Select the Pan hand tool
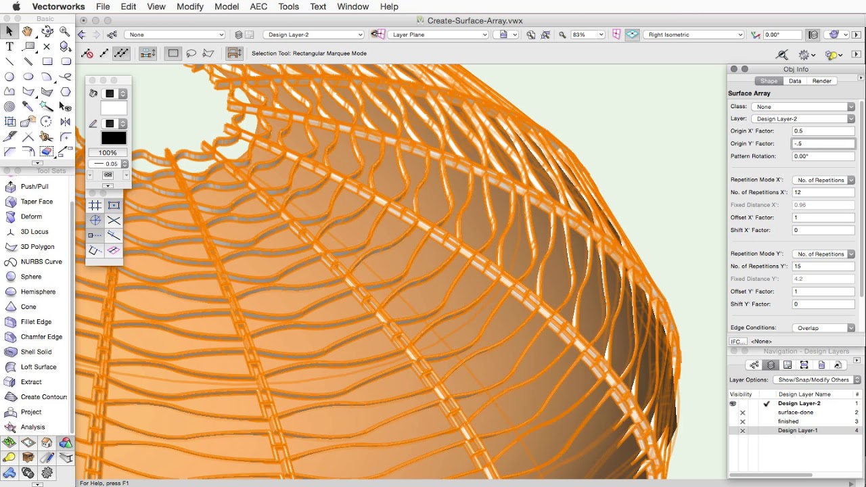This screenshot has height=487, width=866. click(28, 31)
